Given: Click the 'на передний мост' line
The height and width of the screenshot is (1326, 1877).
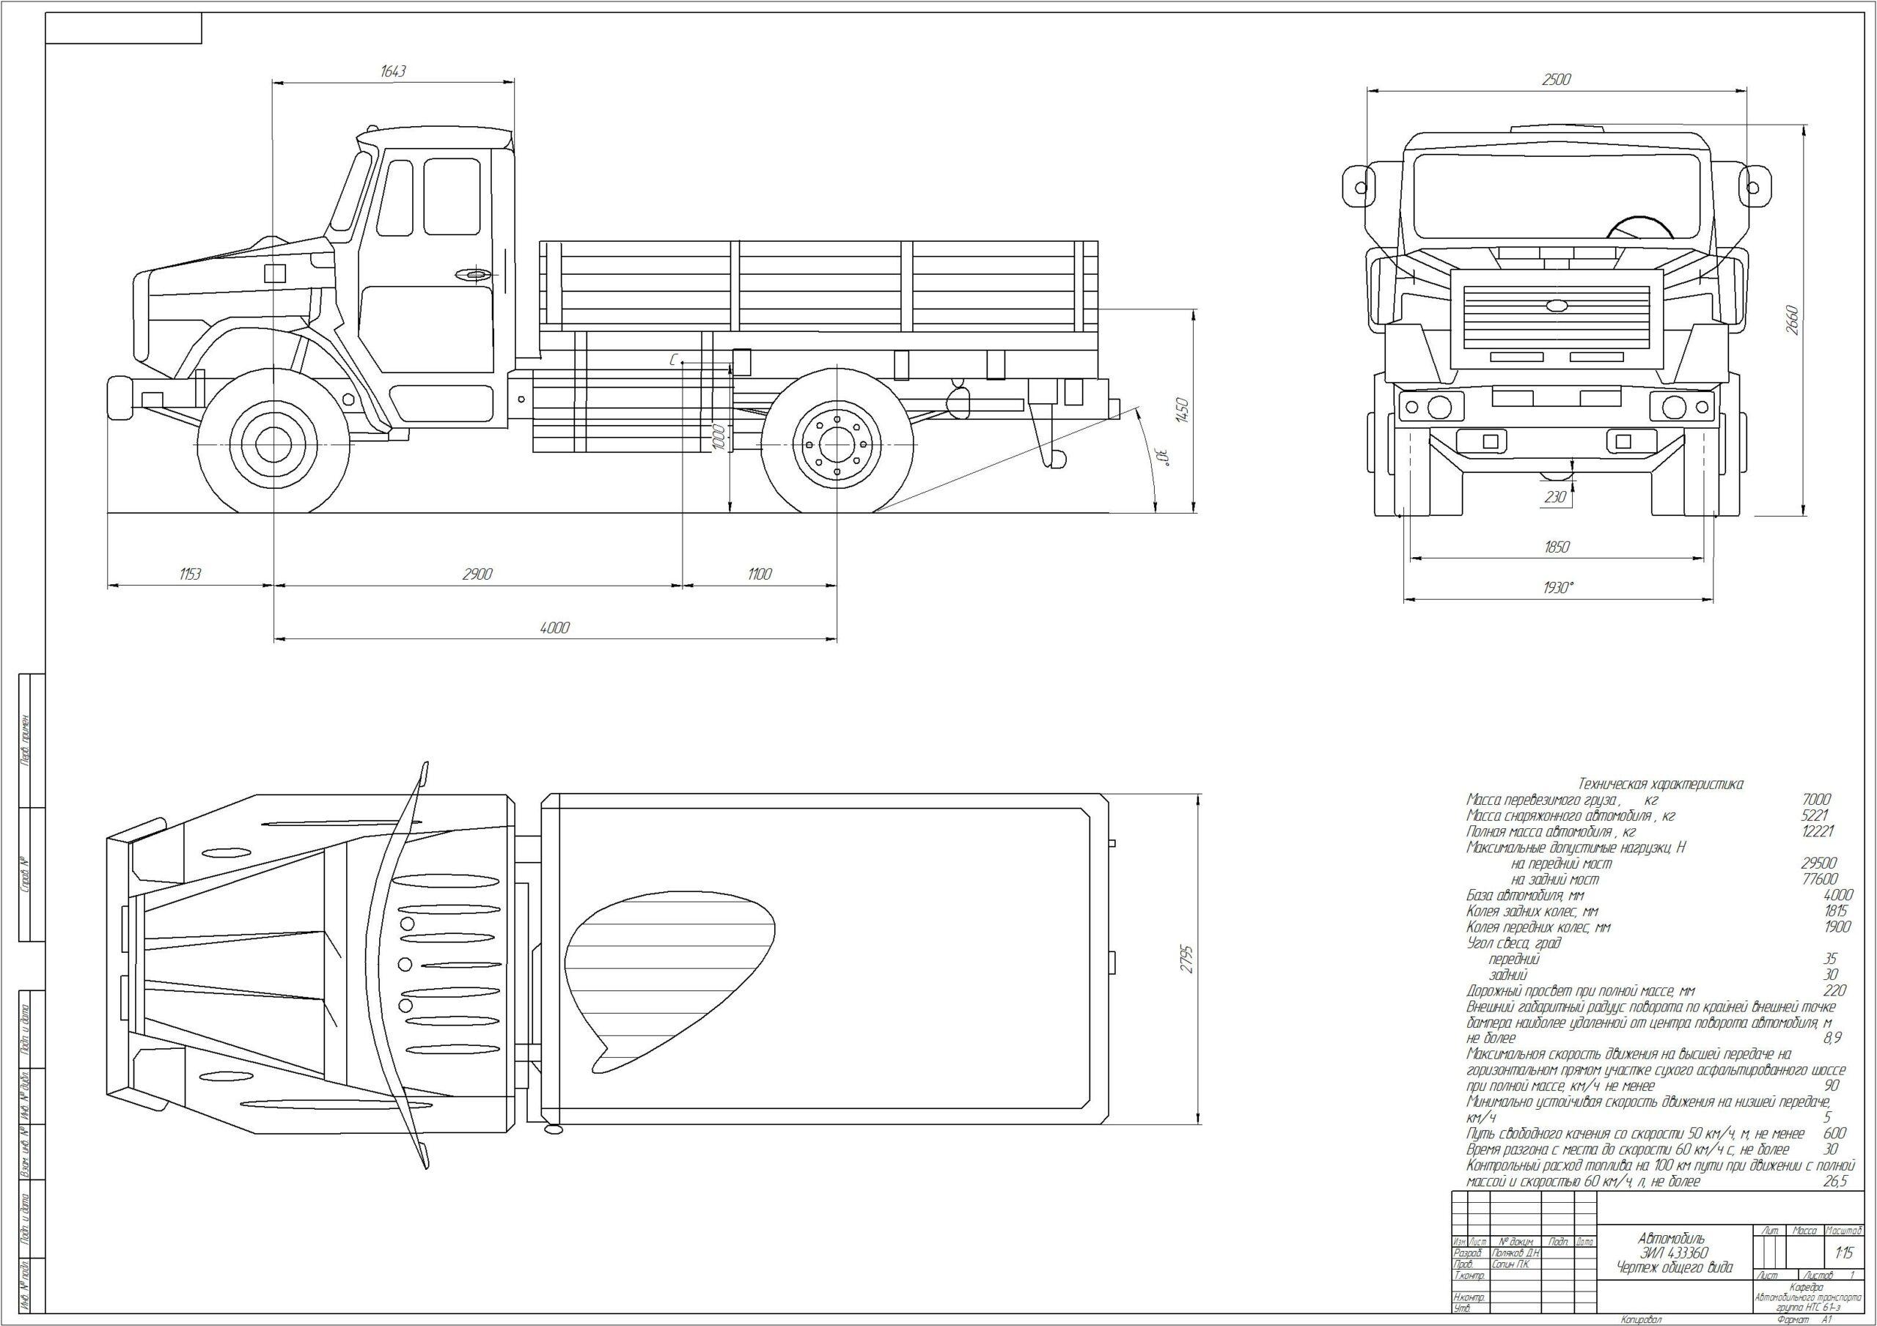Looking at the screenshot, I should point(1561,864).
